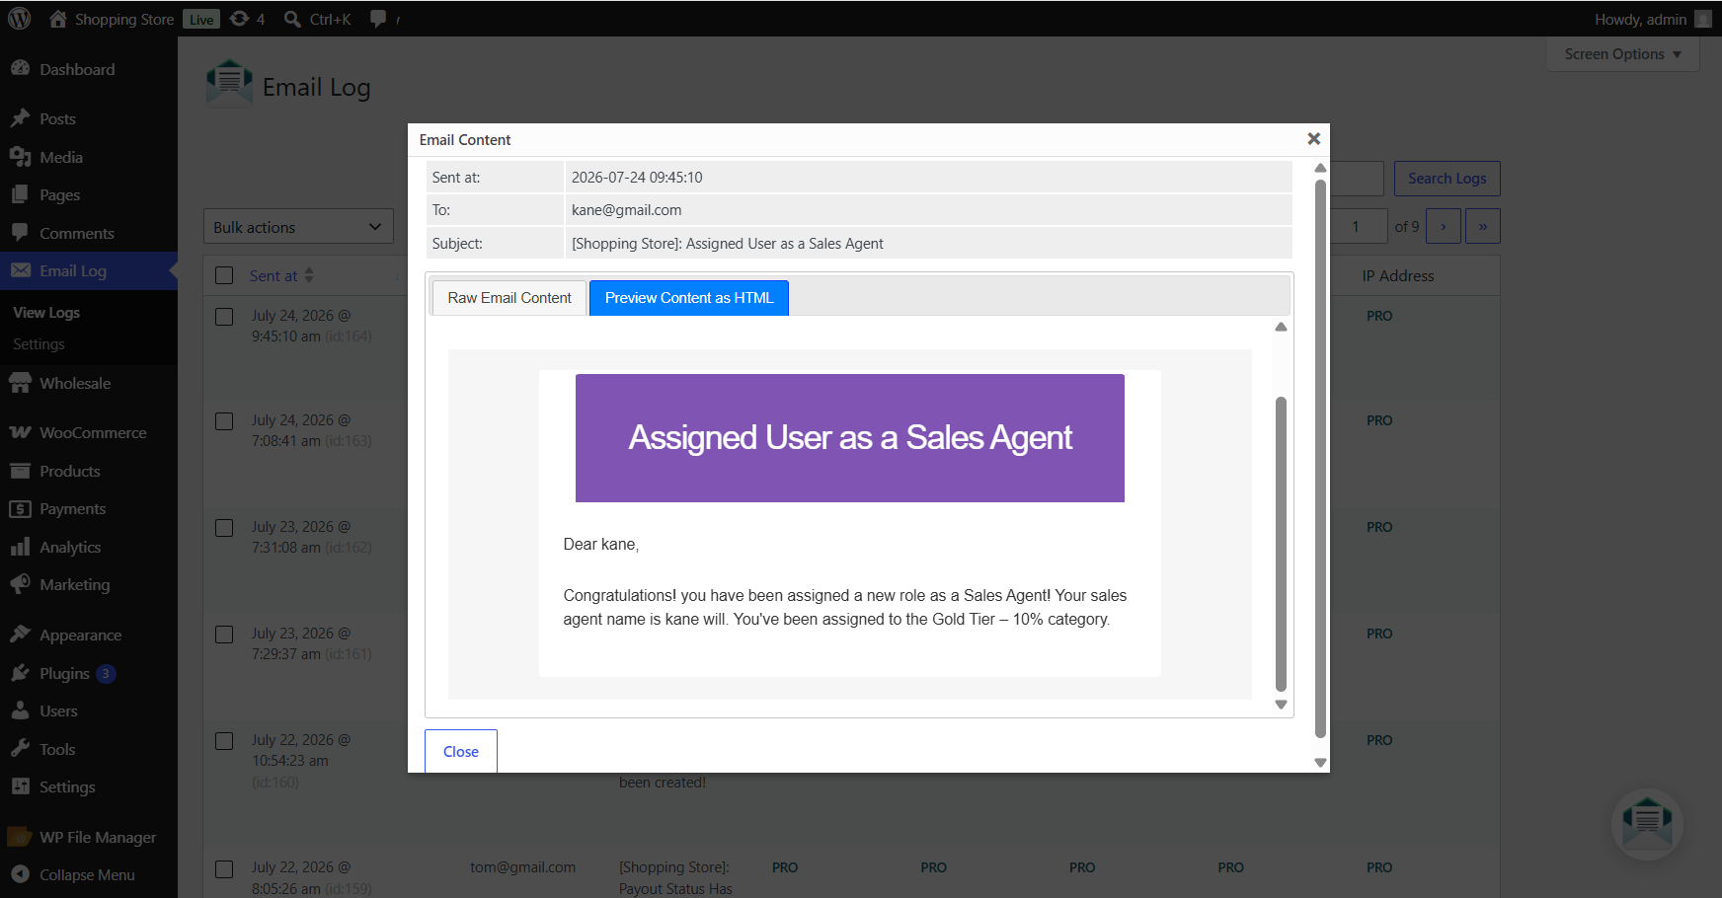Viewport: 1722px width, 898px height.
Task: Click the Pages sidebar icon
Action: click(x=20, y=194)
